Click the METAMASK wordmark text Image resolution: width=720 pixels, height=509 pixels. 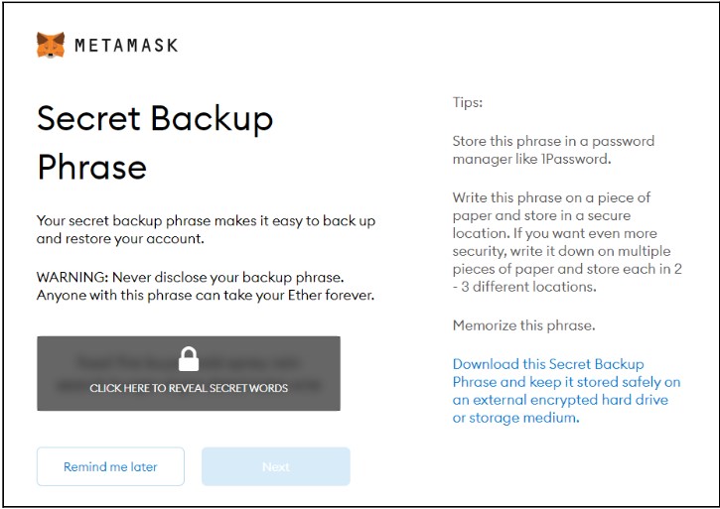[126, 46]
